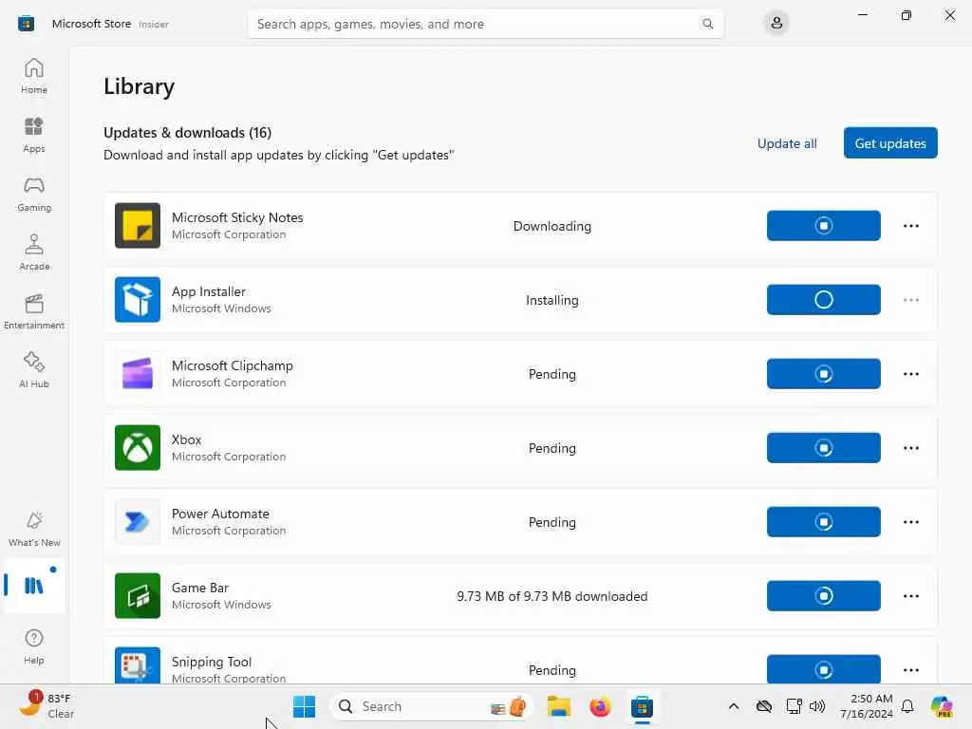This screenshot has height=729, width=972.
Task: Open File Explorer from the taskbar
Action: click(x=558, y=706)
